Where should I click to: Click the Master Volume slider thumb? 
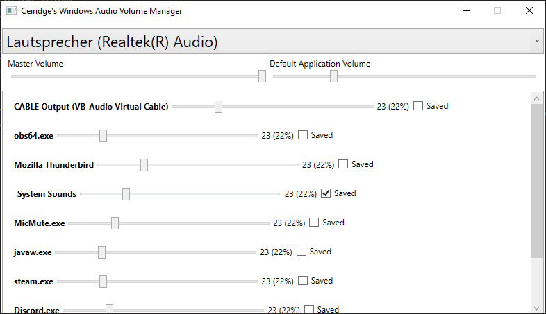(x=262, y=76)
